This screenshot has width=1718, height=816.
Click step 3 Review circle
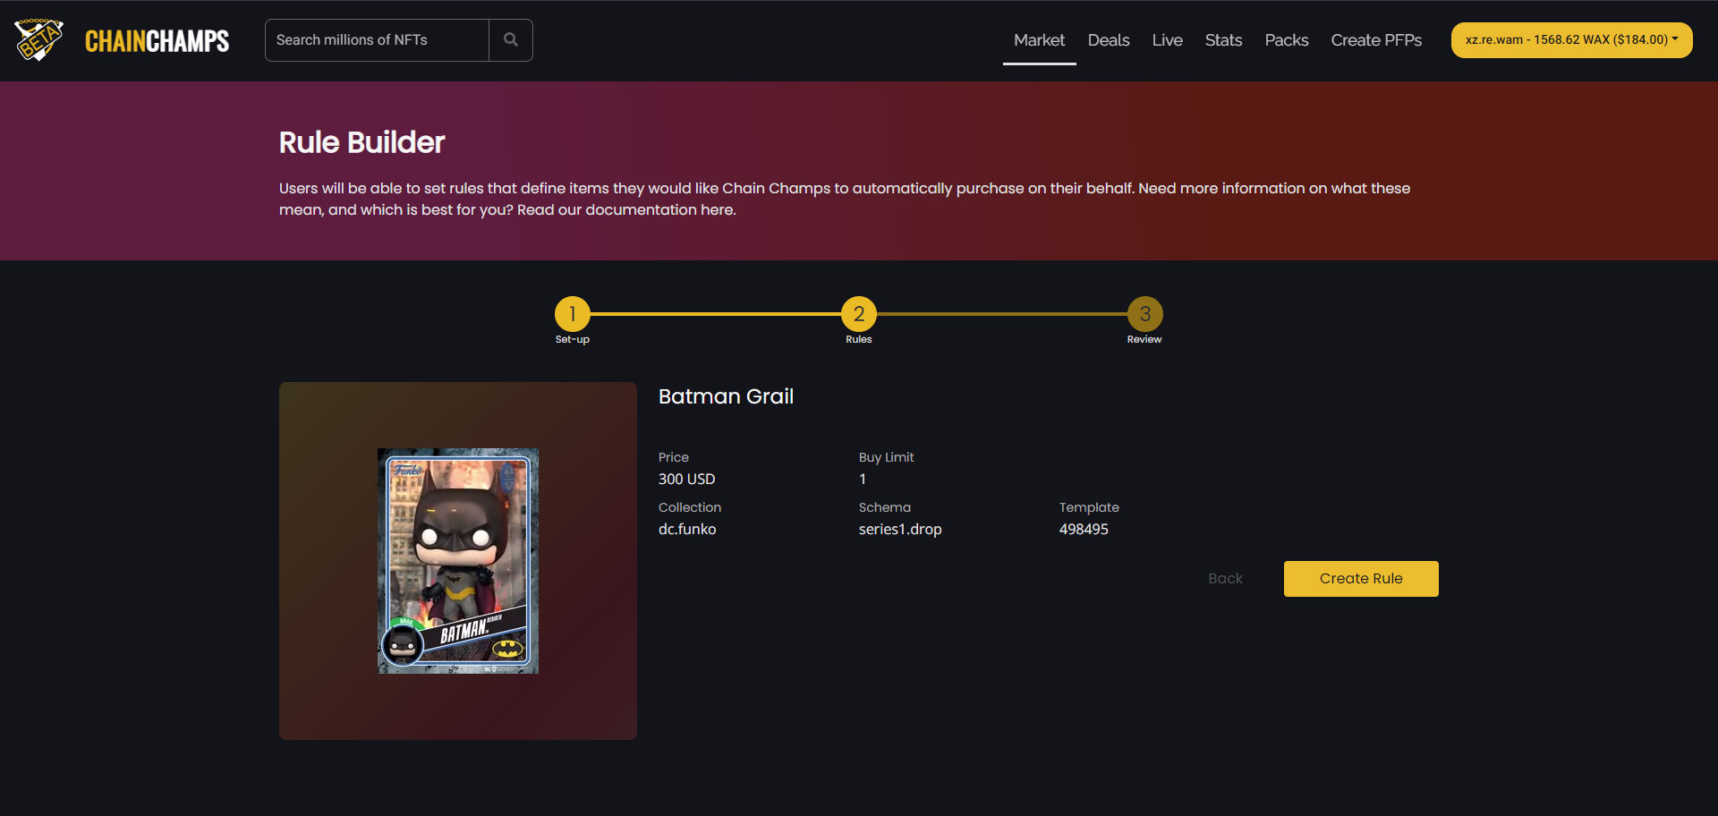click(x=1144, y=314)
